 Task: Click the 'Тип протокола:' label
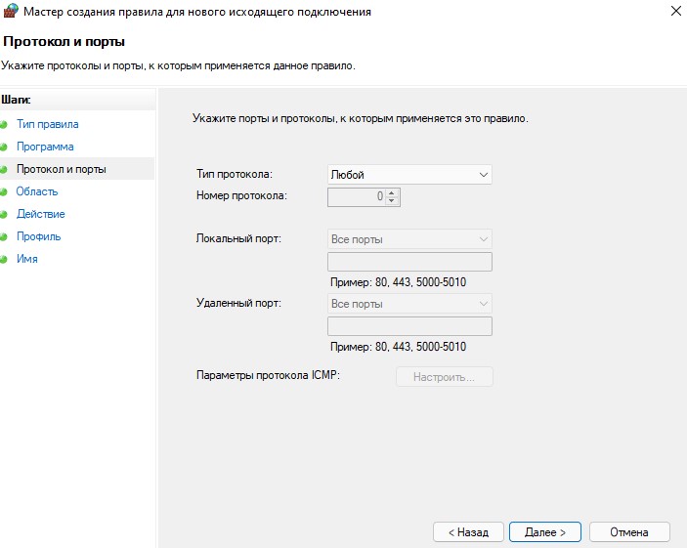coord(235,174)
